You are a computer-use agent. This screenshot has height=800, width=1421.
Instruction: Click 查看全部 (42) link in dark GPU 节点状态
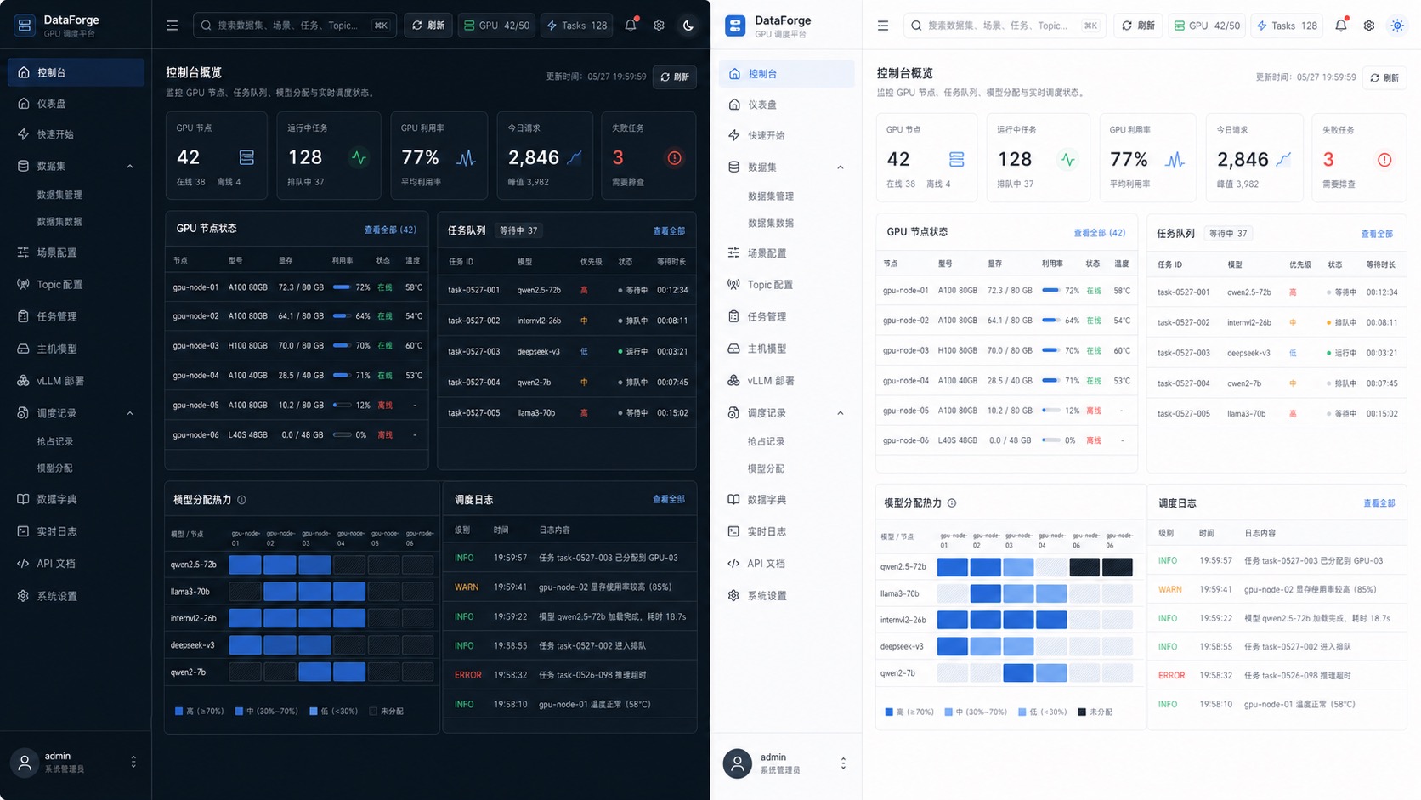point(390,230)
